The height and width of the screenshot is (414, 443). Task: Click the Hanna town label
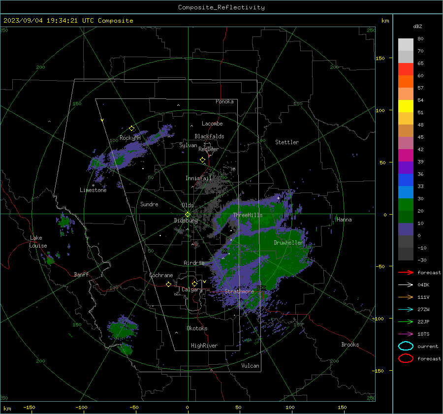[x=344, y=220]
